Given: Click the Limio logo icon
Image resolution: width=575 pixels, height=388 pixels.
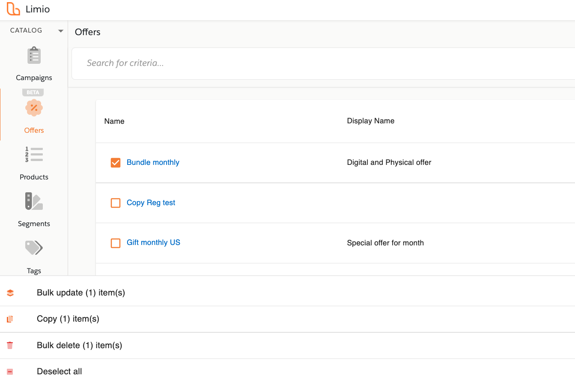Looking at the screenshot, I should 13,9.
